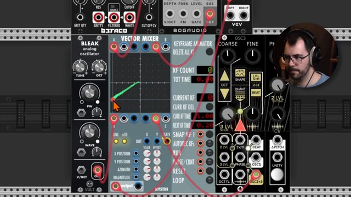Click the FILTERED output jack
351x197 pixels.
point(114,17)
